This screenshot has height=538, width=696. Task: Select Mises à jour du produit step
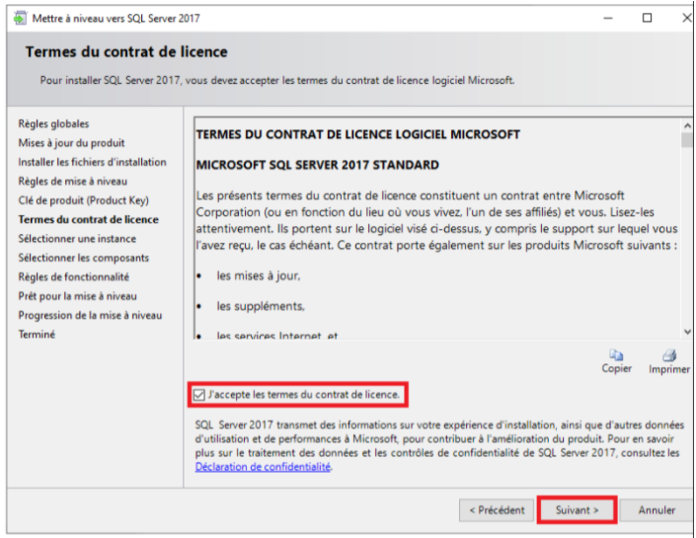71,143
